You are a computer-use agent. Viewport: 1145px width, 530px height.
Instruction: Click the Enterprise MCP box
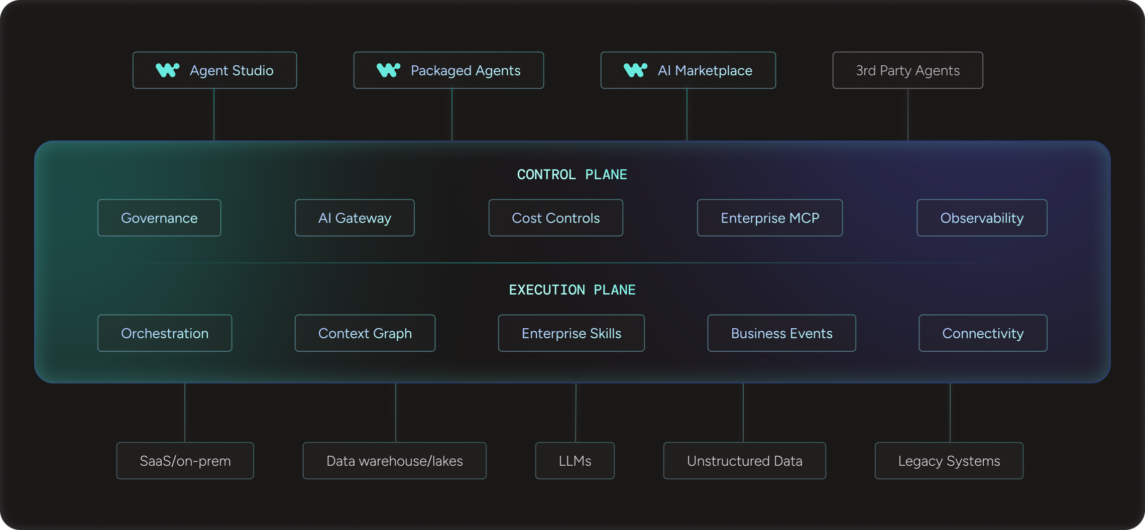coord(770,218)
